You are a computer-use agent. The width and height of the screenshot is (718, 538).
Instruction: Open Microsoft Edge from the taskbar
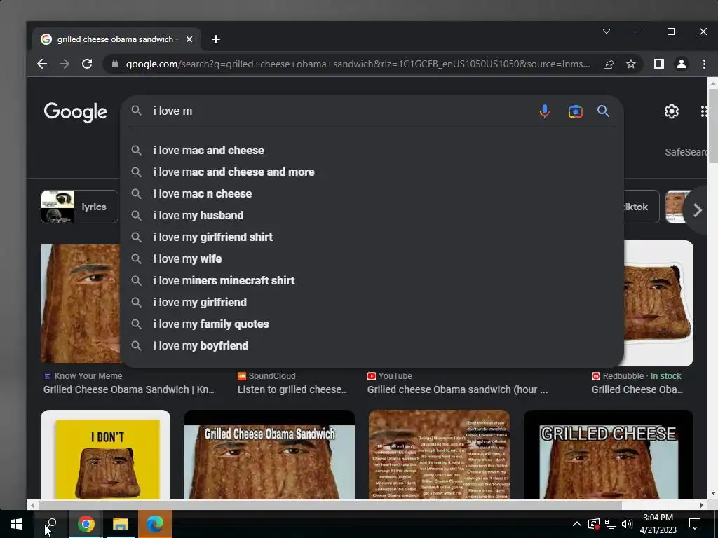[155, 524]
